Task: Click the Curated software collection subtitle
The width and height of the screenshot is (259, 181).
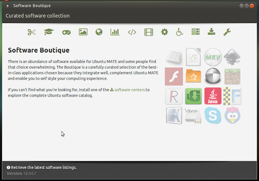Action: pos(38,16)
